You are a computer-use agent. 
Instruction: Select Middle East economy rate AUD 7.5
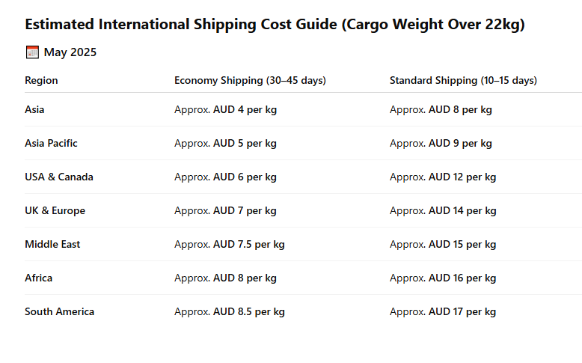248,244
